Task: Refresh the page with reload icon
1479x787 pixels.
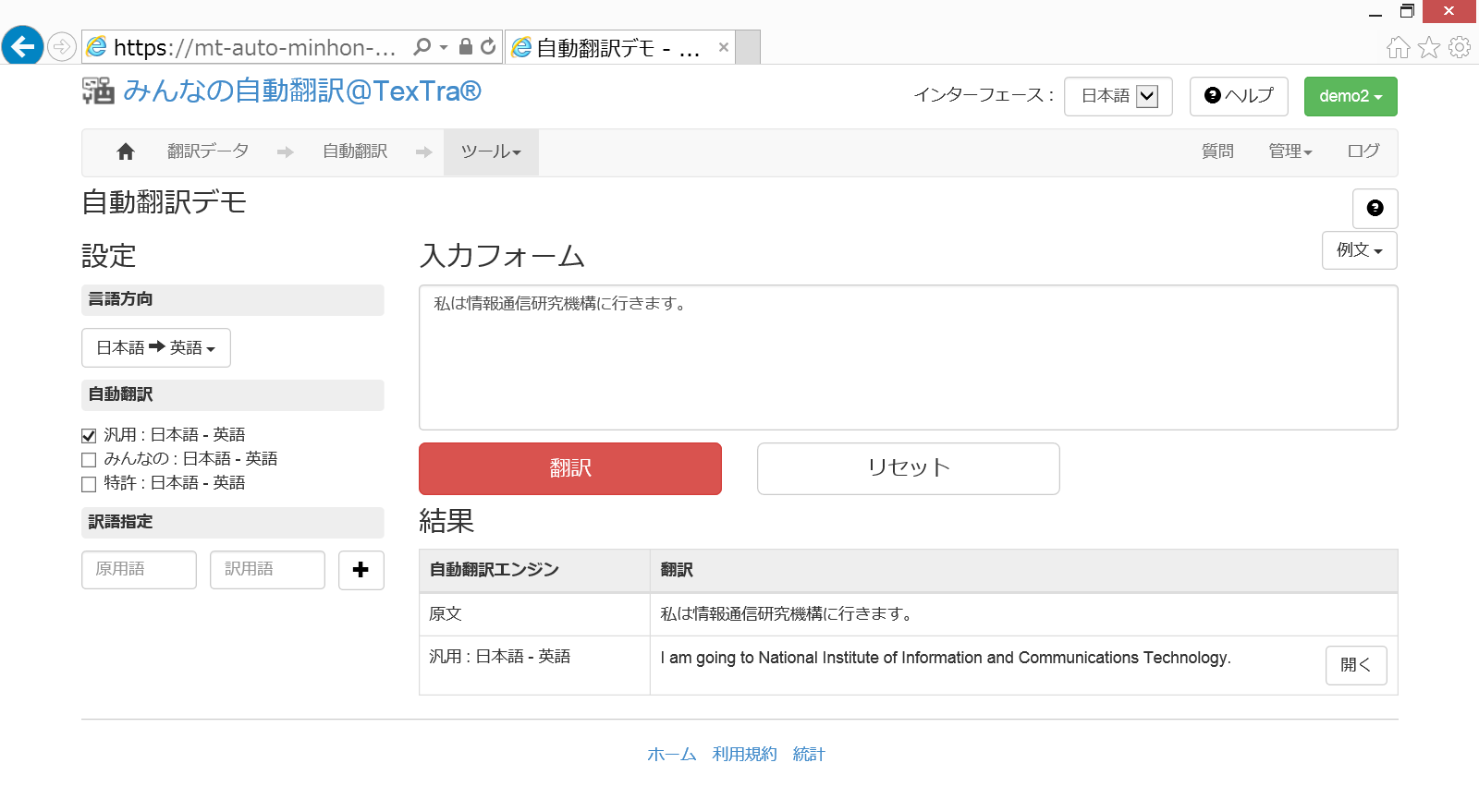Action: coord(488,46)
